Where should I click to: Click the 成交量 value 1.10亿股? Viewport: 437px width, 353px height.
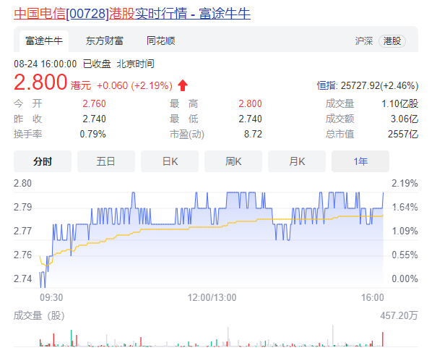pyautogui.click(x=400, y=104)
